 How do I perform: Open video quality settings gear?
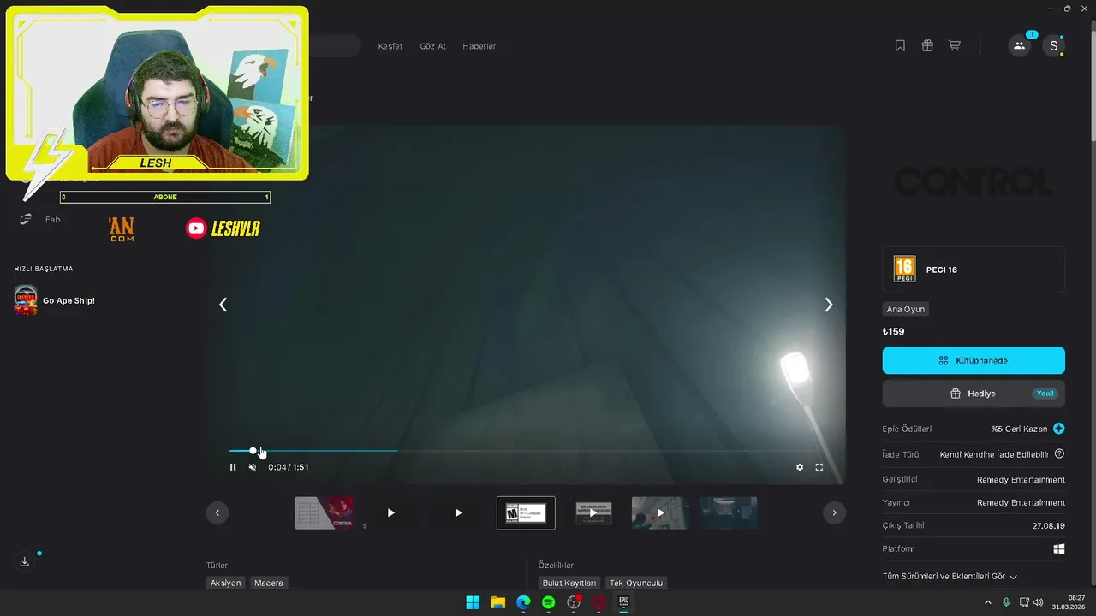click(800, 467)
